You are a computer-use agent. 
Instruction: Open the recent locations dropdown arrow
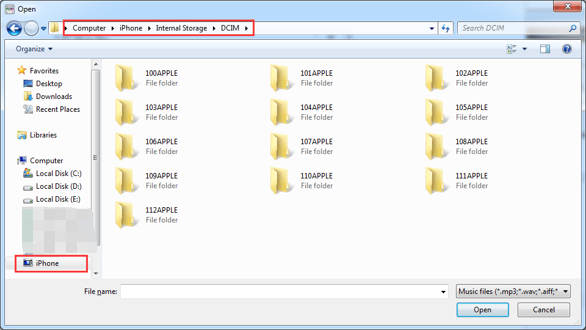[x=43, y=29]
